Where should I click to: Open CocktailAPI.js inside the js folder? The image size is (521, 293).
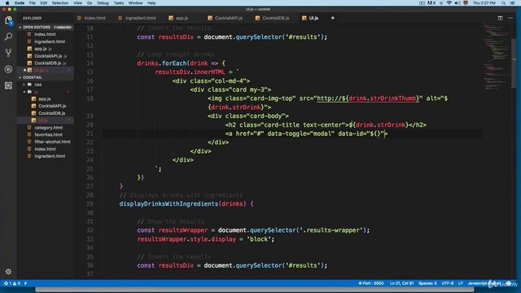(x=52, y=106)
